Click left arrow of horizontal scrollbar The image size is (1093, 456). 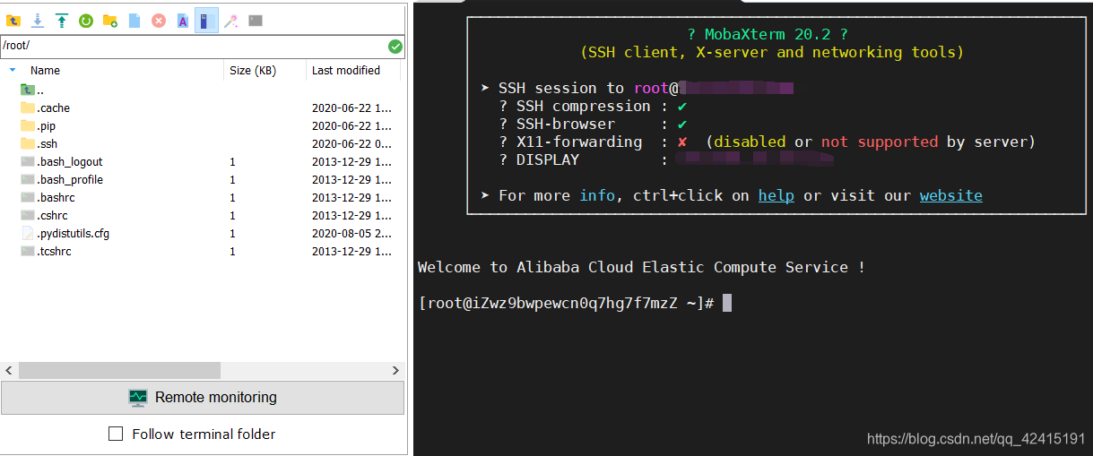pos(9,370)
